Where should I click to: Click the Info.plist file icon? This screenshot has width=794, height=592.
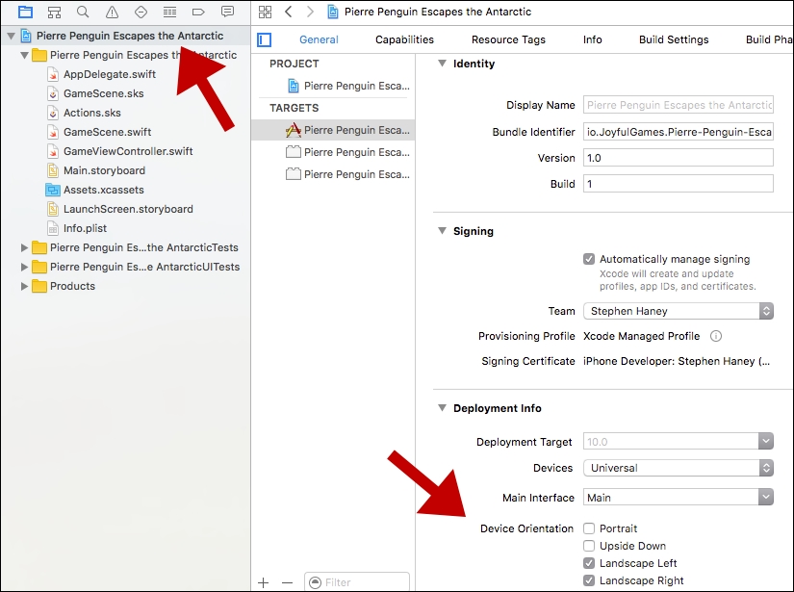[53, 228]
